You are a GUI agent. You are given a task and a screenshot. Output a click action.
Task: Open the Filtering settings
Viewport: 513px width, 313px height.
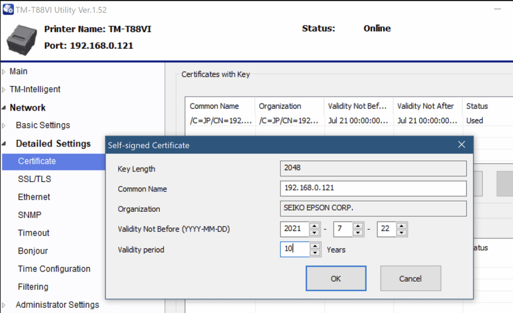coord(33,287)
